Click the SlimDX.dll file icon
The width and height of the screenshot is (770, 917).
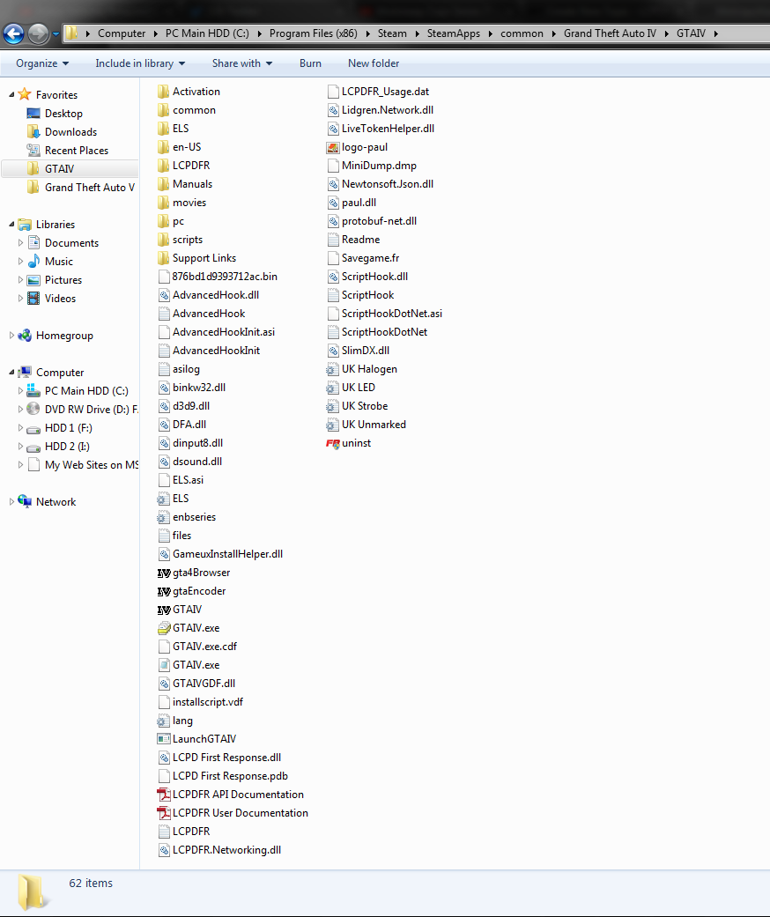point(333,351)
